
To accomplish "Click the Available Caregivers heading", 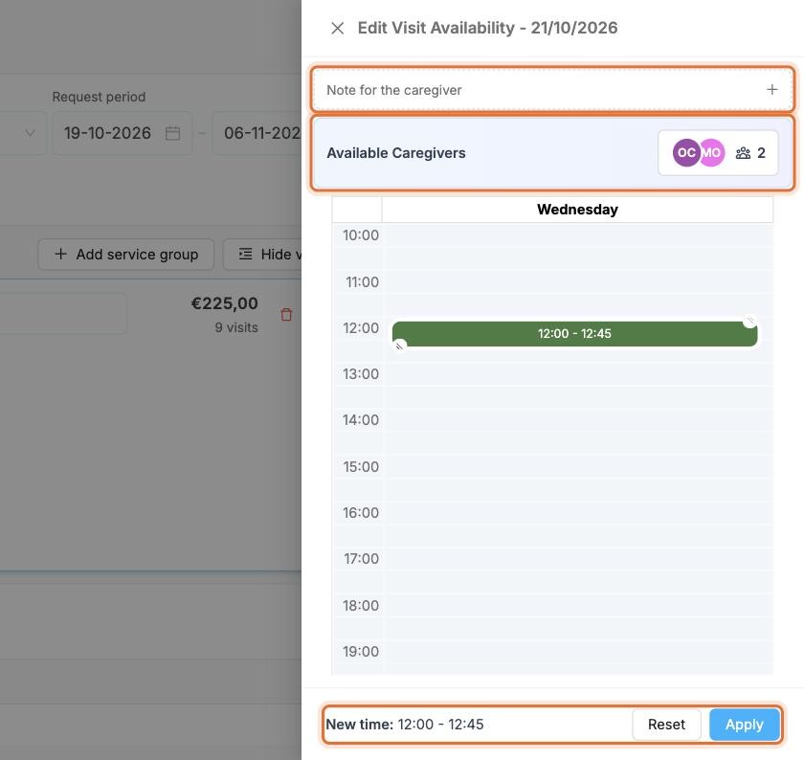I will tap(396, 153).
